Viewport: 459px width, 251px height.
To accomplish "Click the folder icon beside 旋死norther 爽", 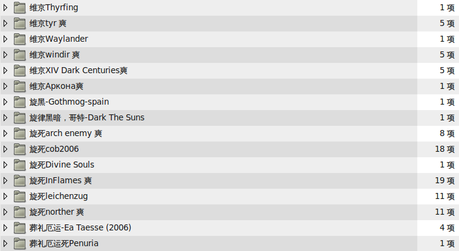I will pyautogui.click(x=19, y=212).
